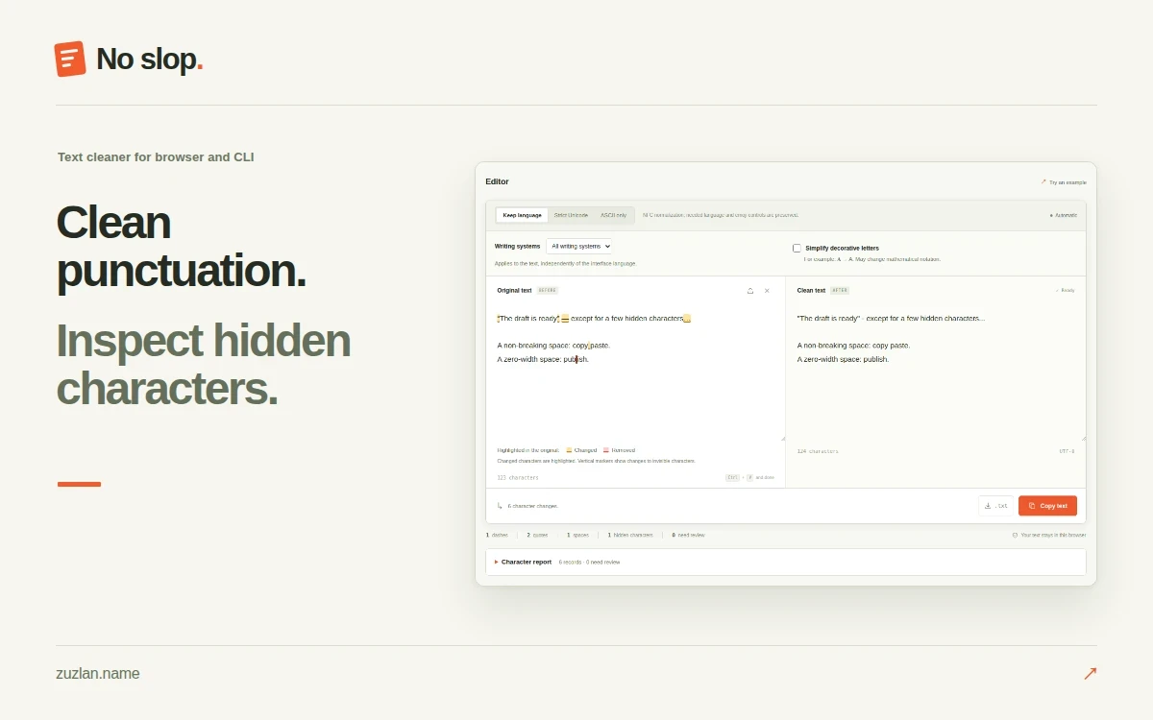The image size is (1153, 720).
Task: Click the orange No slop document logo
Action: pyautogui.click(x=70, y=59)
